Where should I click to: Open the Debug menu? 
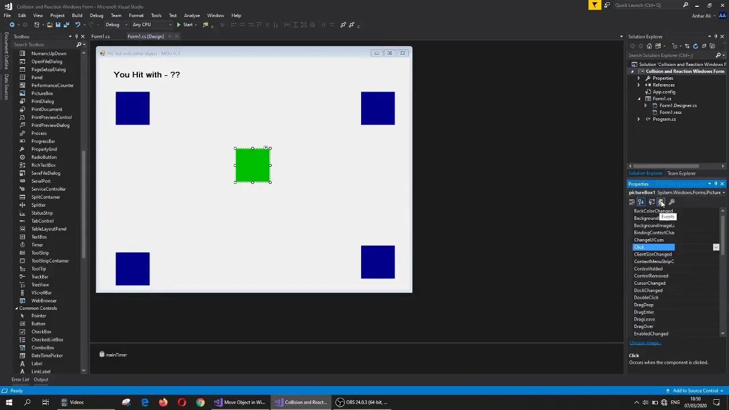click(96, 15)
